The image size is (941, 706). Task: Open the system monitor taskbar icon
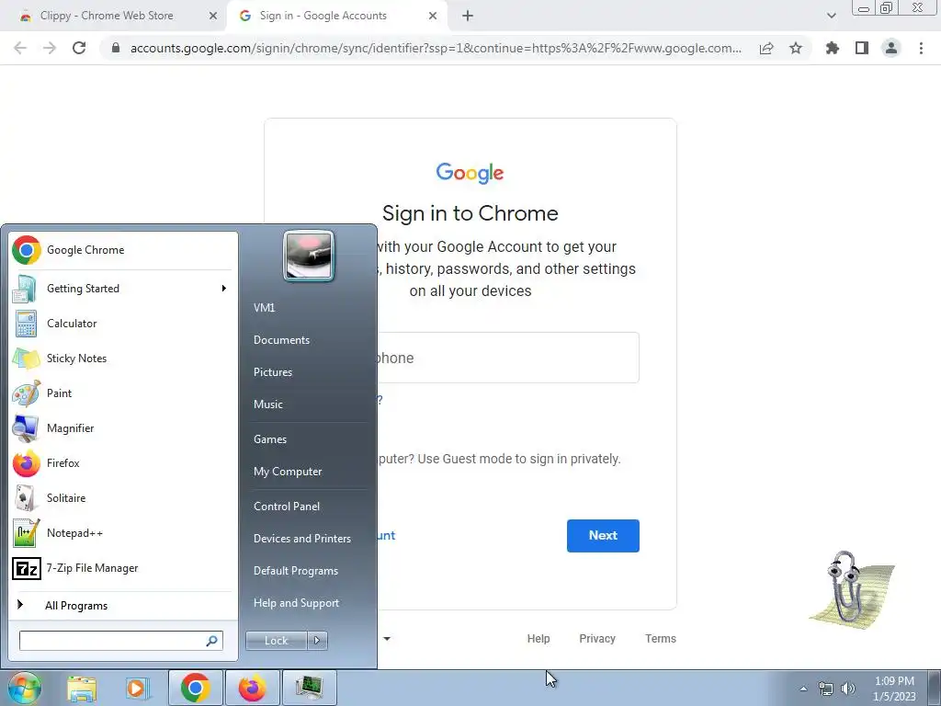click(309, 688)
